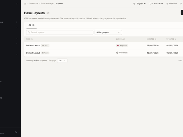This screenshot has width=183, height=137.
Task: Click the Language column header
Action: (x=120, y=39)
